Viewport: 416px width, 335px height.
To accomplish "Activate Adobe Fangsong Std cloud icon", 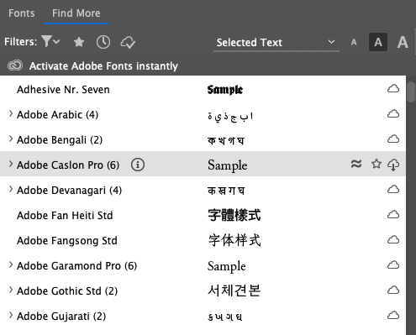I will pyautogui.click(x=393, y=240).
